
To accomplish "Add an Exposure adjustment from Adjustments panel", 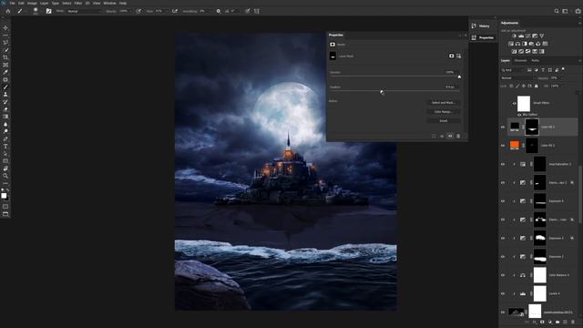I will point(535,36).
